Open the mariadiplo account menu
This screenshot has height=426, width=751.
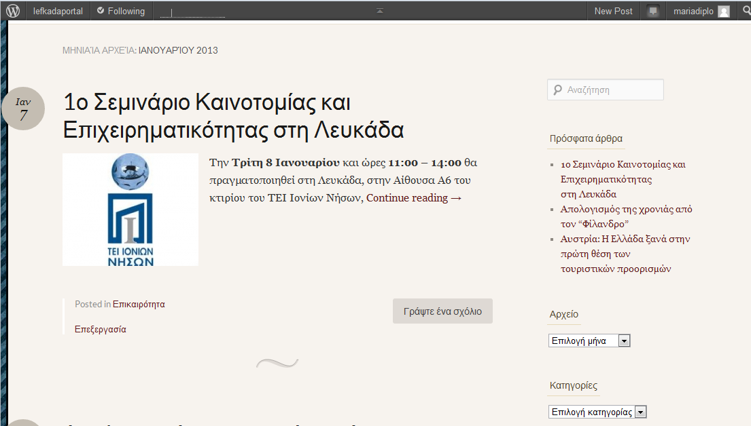(701, 11)
